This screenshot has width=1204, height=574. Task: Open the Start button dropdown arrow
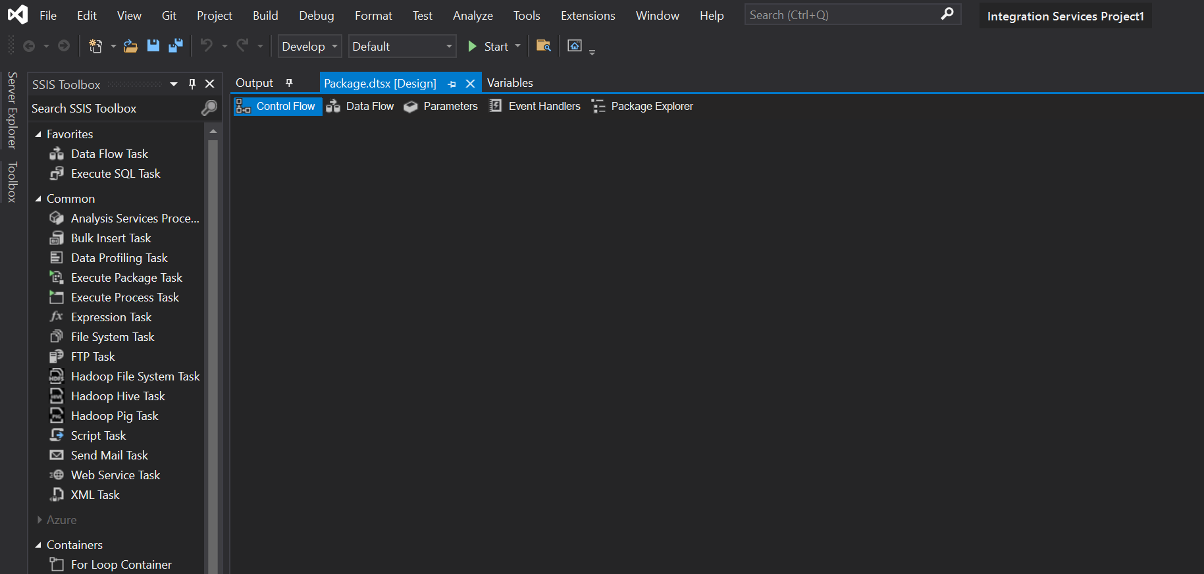pyautogui.click(x=518, y=46)
